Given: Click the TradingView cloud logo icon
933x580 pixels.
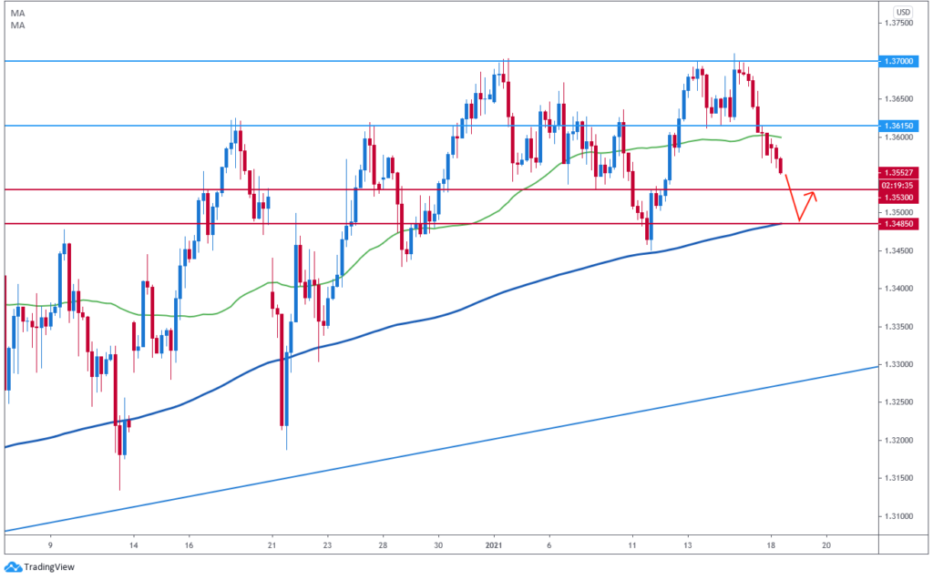Looking at the screenshot, I should [x=15, y=565].
